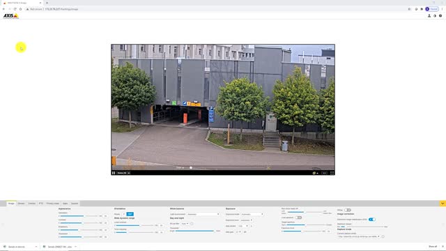Adjust the Tone mapping slider
446x251 pixels.
pyautogui.click(x=134, y=232)
